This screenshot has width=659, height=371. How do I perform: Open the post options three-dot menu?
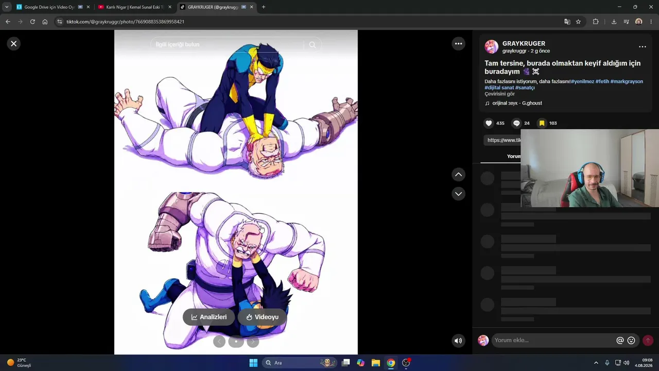coord(643,47)
